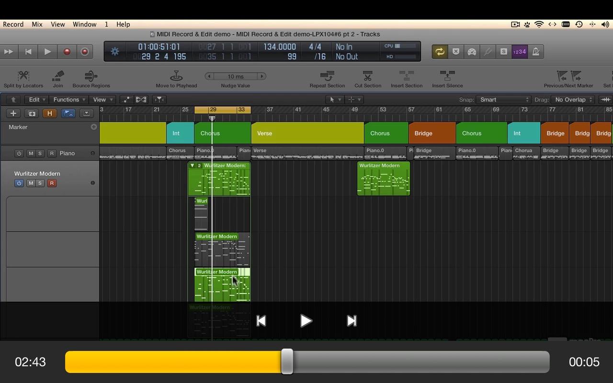
Task: Record-enable the Wurlitzer Modern track
Action: click(x=52, y=183)
